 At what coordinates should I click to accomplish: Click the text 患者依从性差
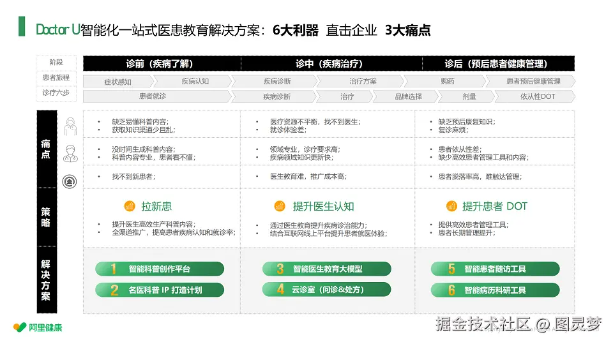point(459,149)
